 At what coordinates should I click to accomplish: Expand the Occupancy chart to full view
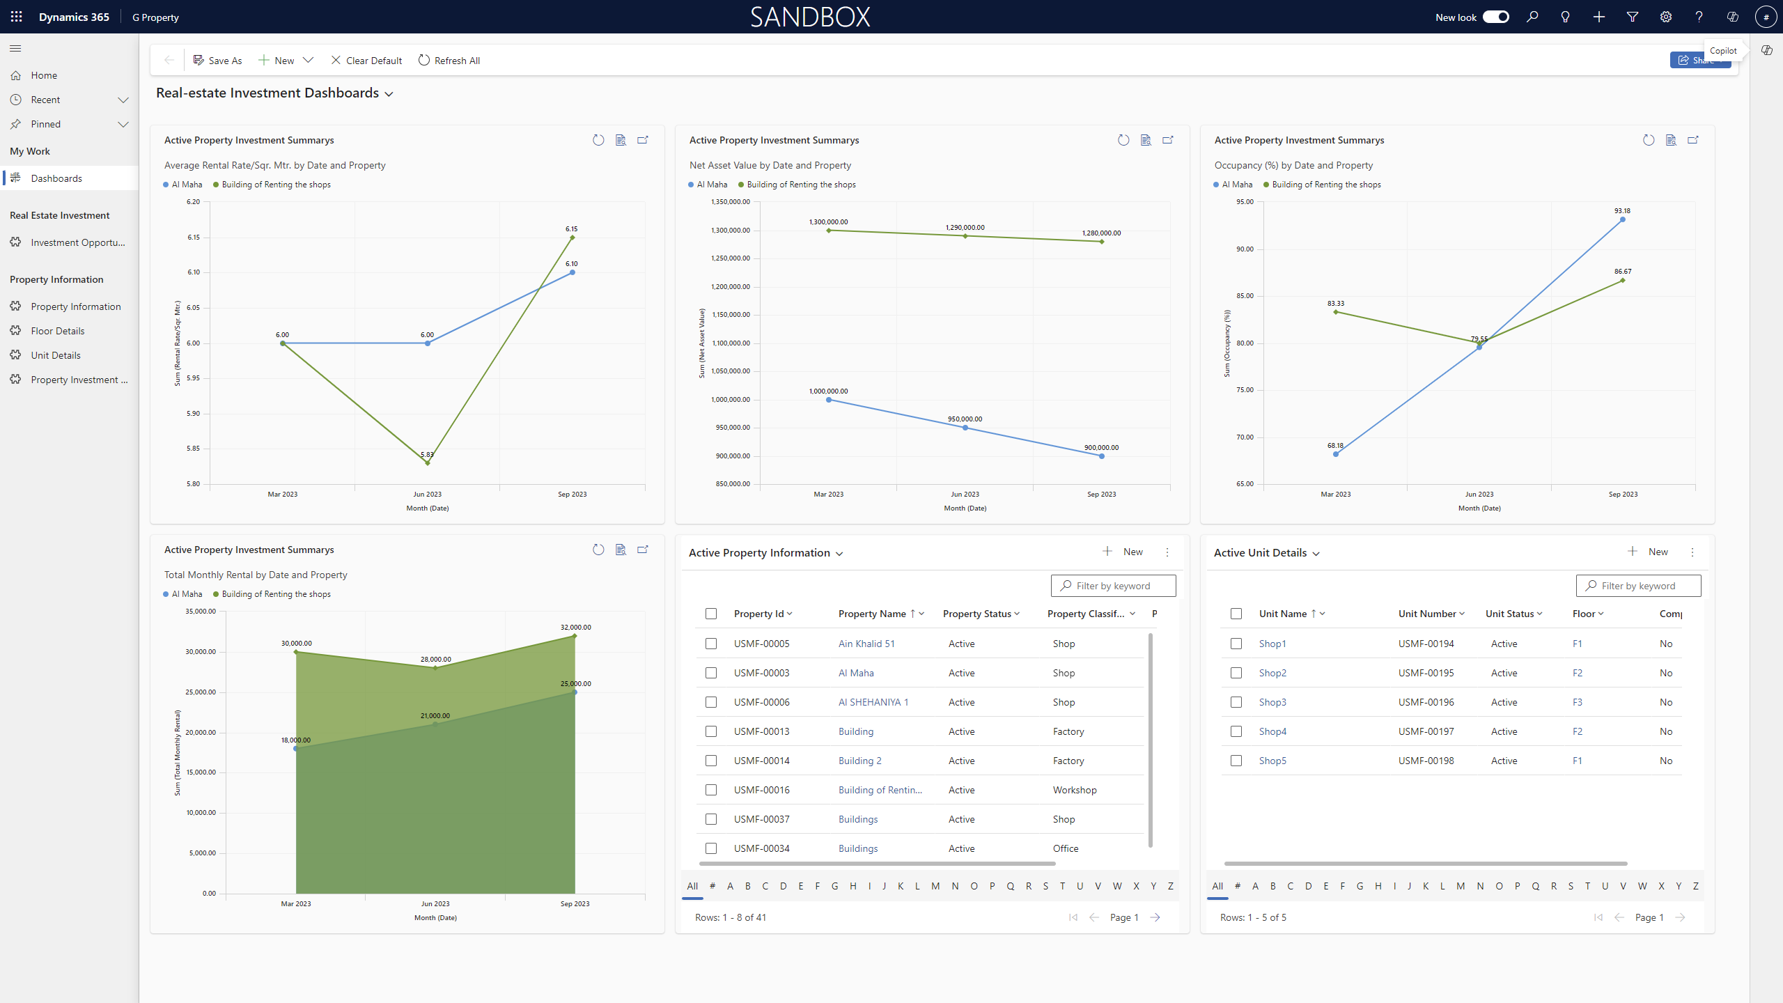(1693, 140)
